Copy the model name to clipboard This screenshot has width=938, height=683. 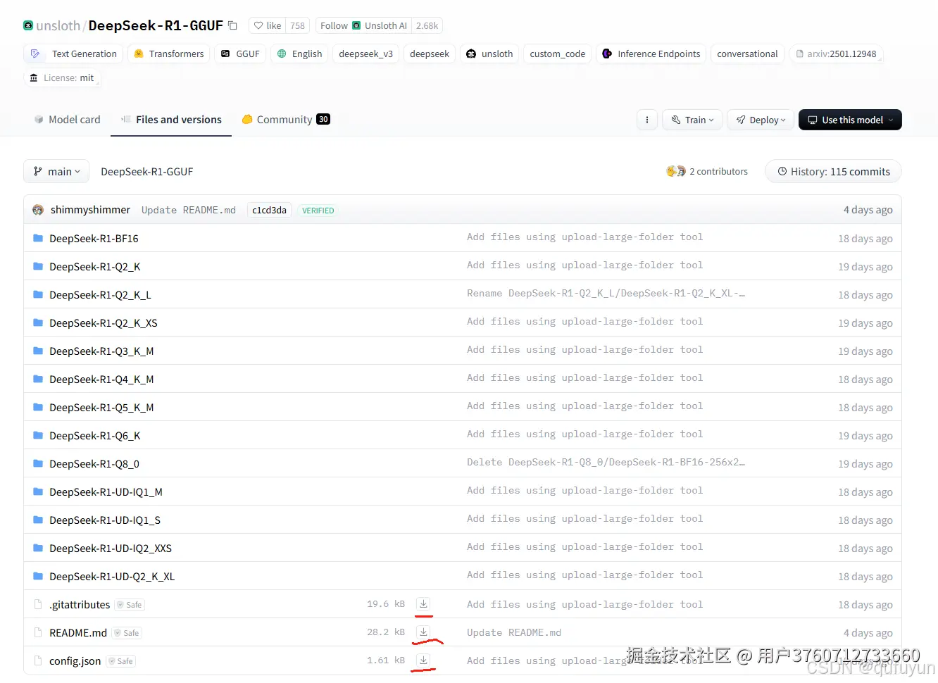point(232,24)
